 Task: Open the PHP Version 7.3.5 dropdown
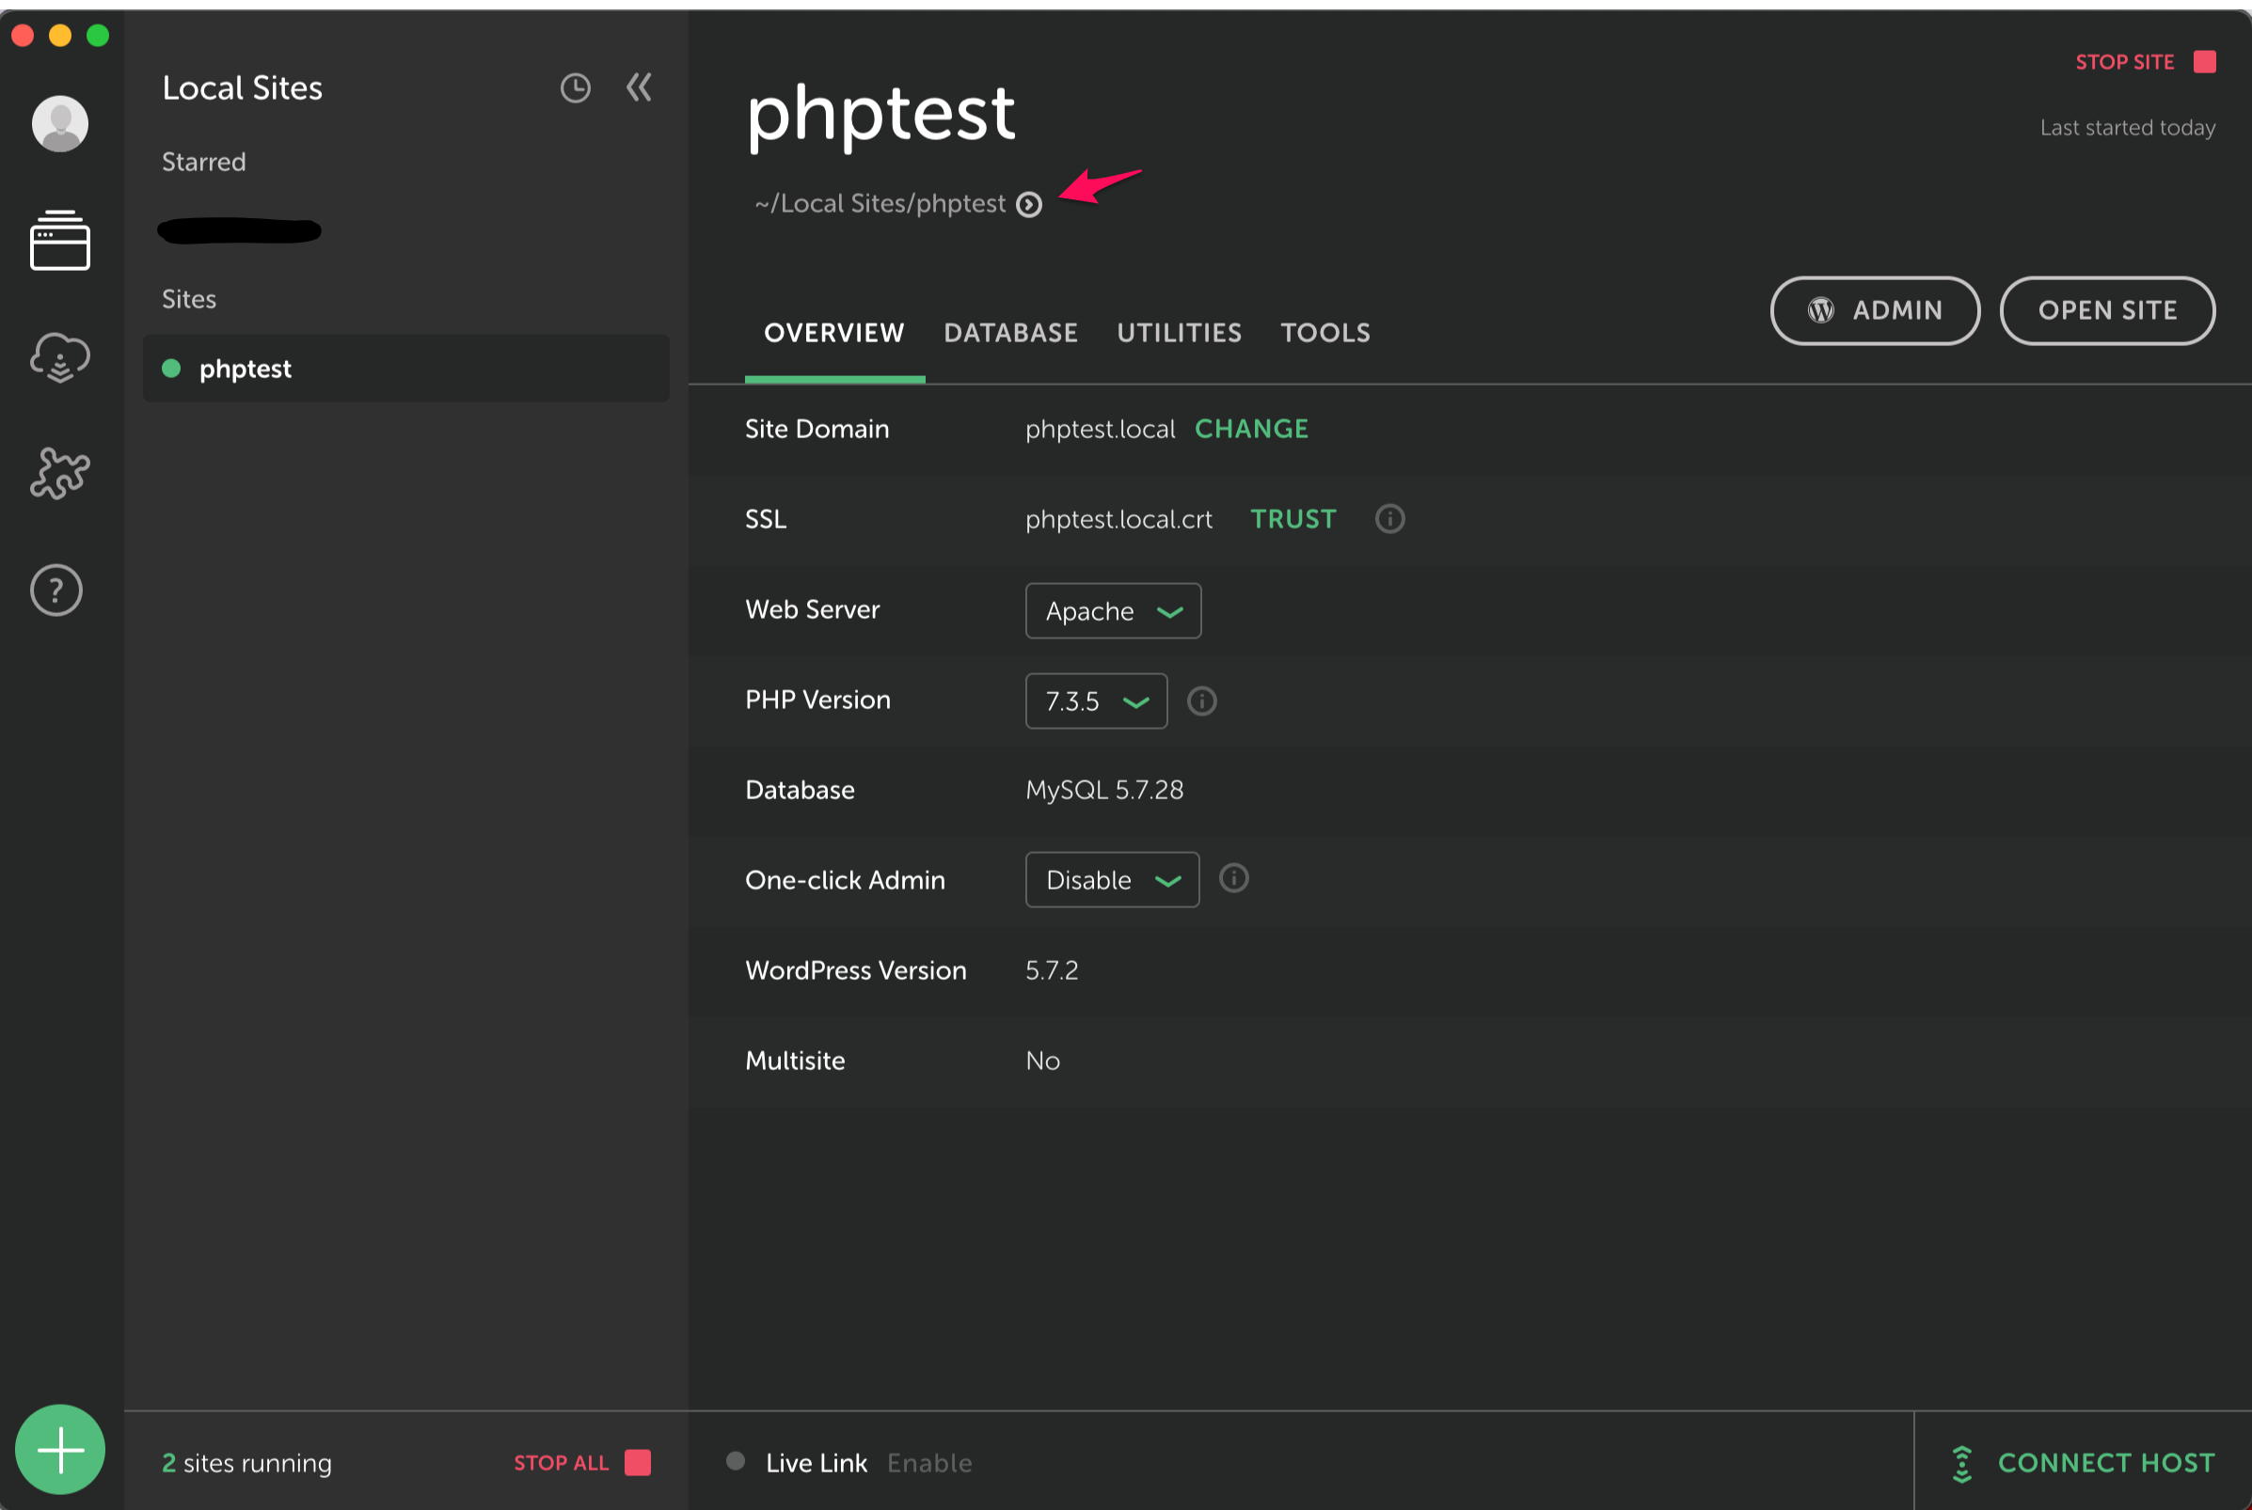[x=1096, y=701]
